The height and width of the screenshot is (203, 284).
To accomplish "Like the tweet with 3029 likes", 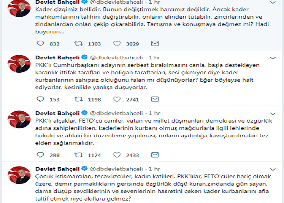I will pos(117,43).
